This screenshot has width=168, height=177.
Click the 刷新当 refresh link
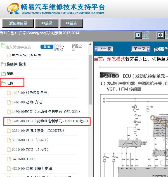[x=161, y=49]
